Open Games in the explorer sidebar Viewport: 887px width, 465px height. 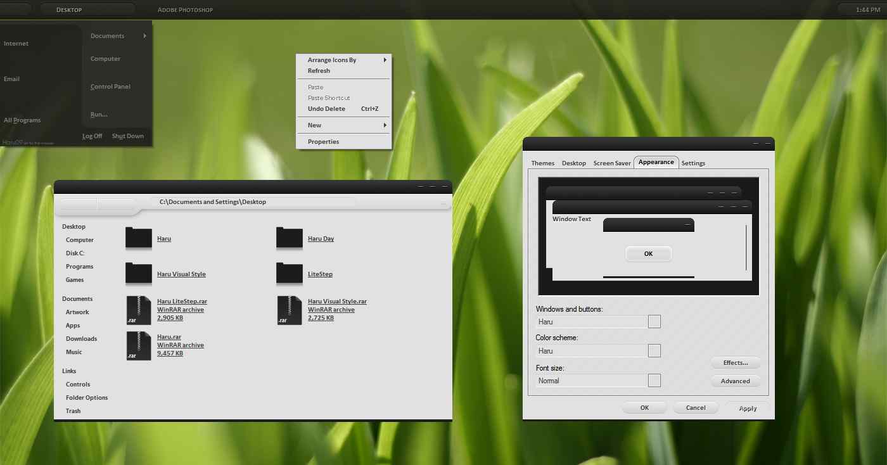pyautogui.click(x=75, y=280)
